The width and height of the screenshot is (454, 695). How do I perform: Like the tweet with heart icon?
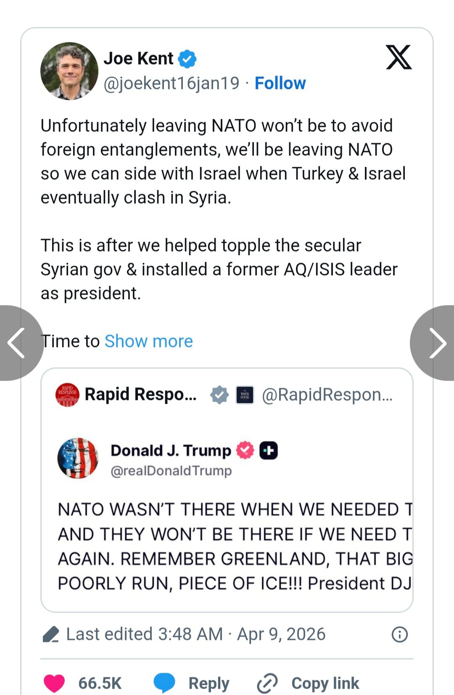(54, 683)
